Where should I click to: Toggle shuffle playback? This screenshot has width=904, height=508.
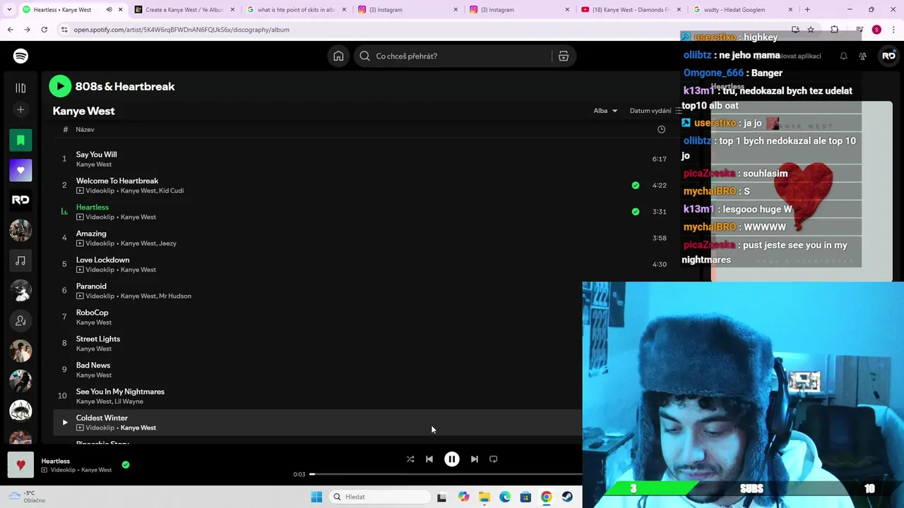pyautogui.click(x=410, y=459)
